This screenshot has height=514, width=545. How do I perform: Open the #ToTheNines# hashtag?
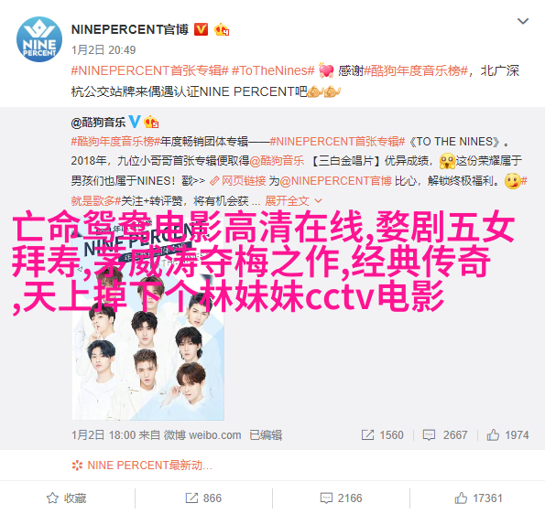coord(273,70)
